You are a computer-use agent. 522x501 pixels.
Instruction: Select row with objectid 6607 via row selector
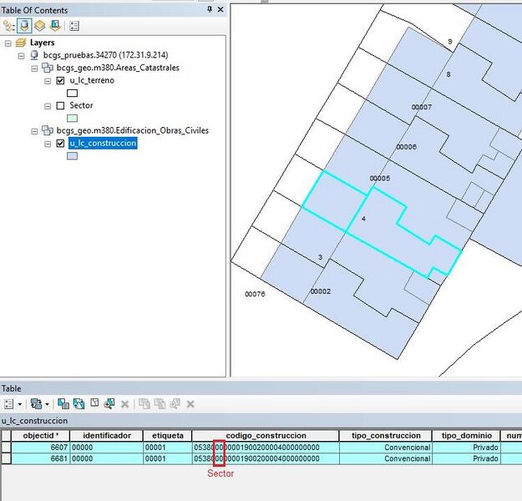[x=7, y=448]
